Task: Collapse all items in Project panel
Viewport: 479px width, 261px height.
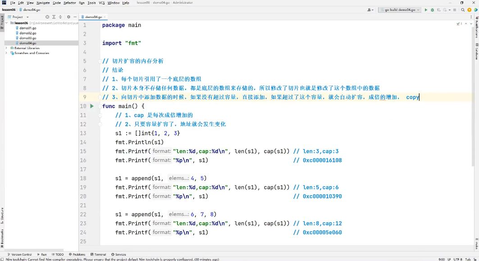Action: coord(60,17)
